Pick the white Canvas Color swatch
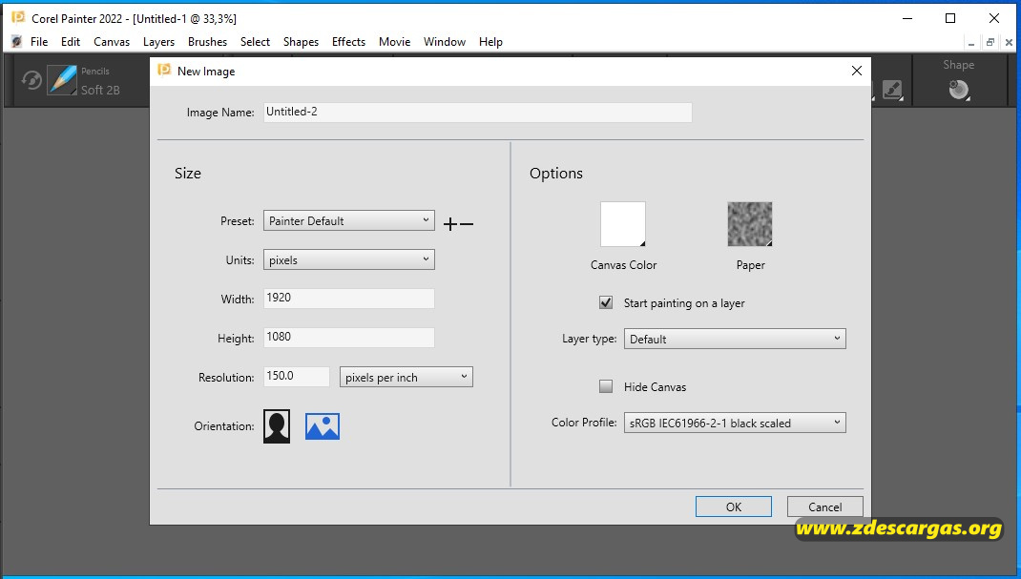The image size is (1021, 579). pyautogui.click(x=623, y=224)
